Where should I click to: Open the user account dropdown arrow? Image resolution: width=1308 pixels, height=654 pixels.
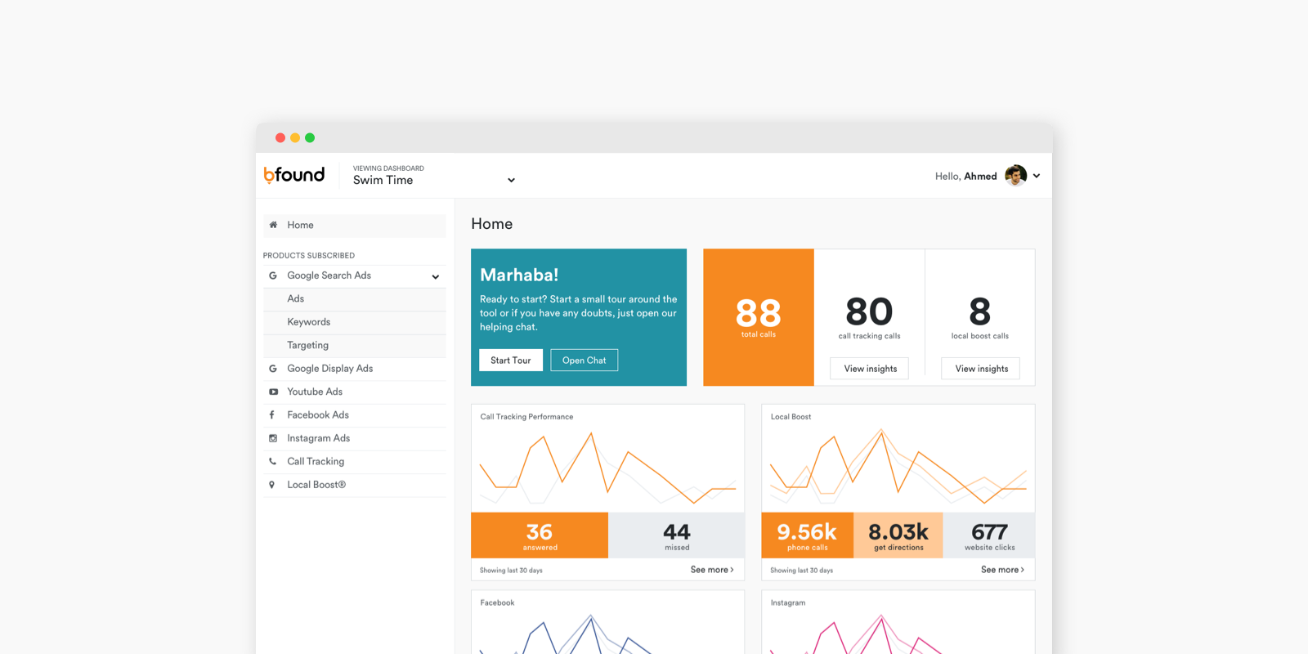(x=1037, y=176)
